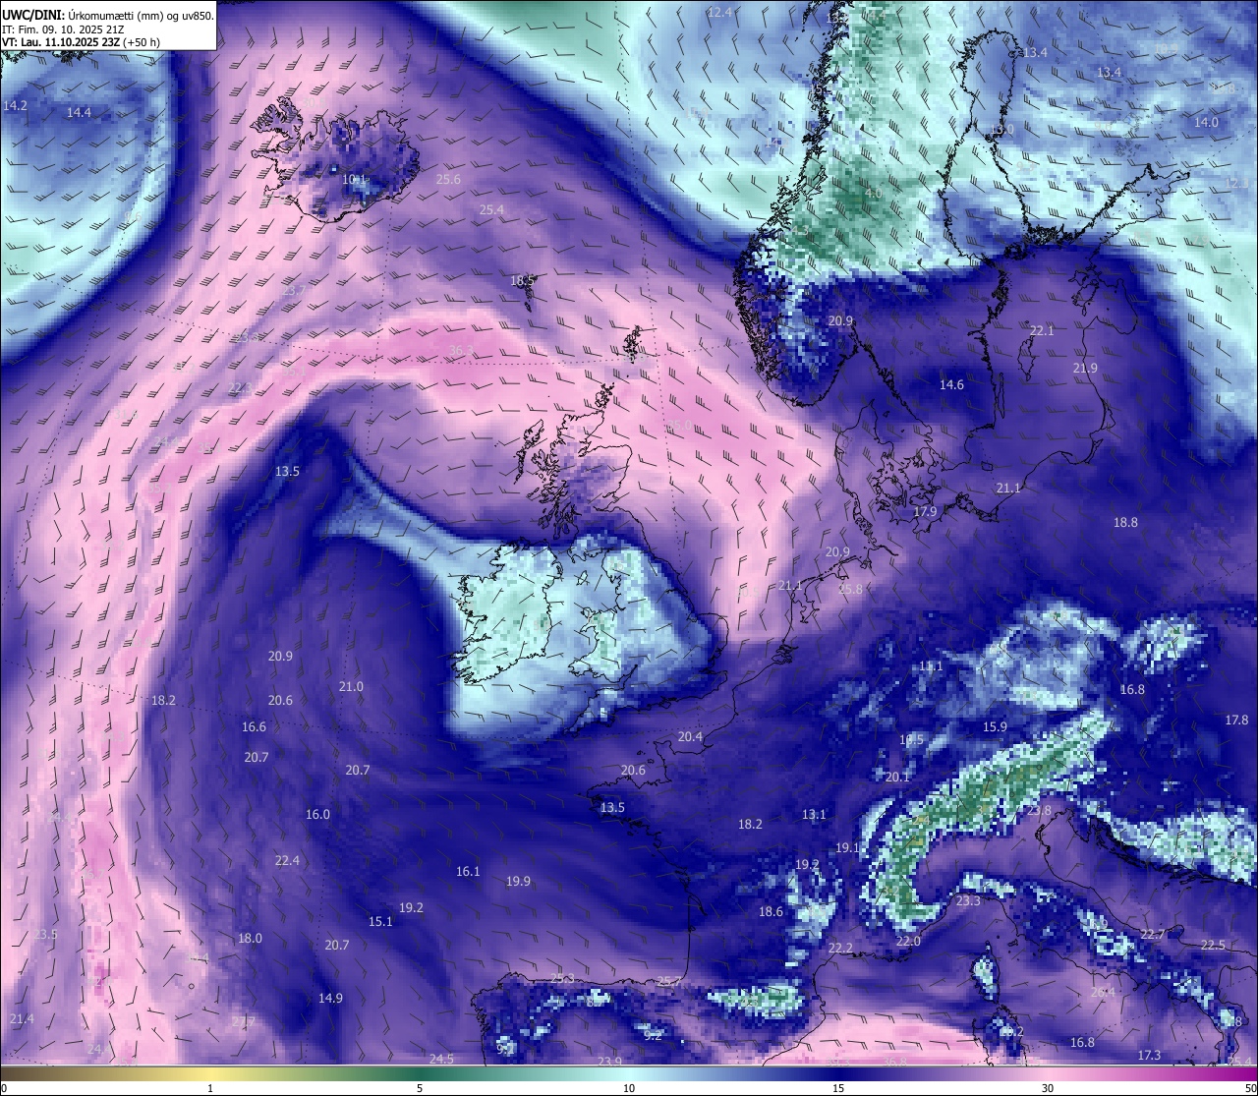Click the 17.3 value at bottom right

pyautogui.click(x=1149, y=1056)
